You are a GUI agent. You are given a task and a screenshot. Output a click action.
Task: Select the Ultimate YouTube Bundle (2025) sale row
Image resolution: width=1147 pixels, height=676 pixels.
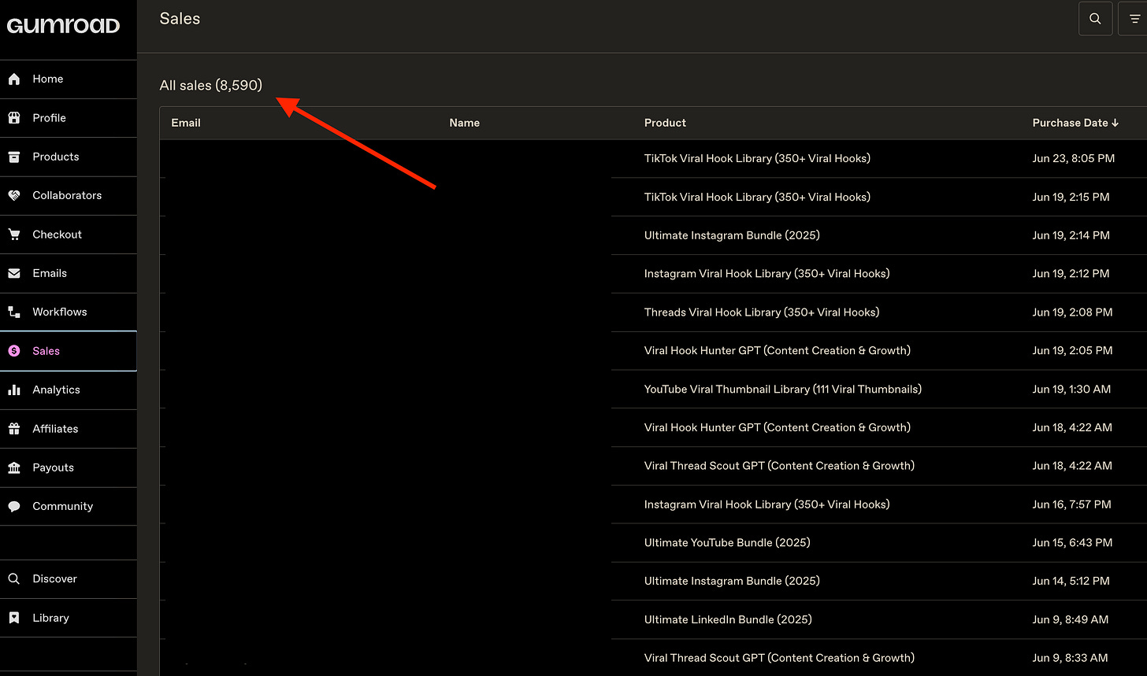(x=653, y=542)
